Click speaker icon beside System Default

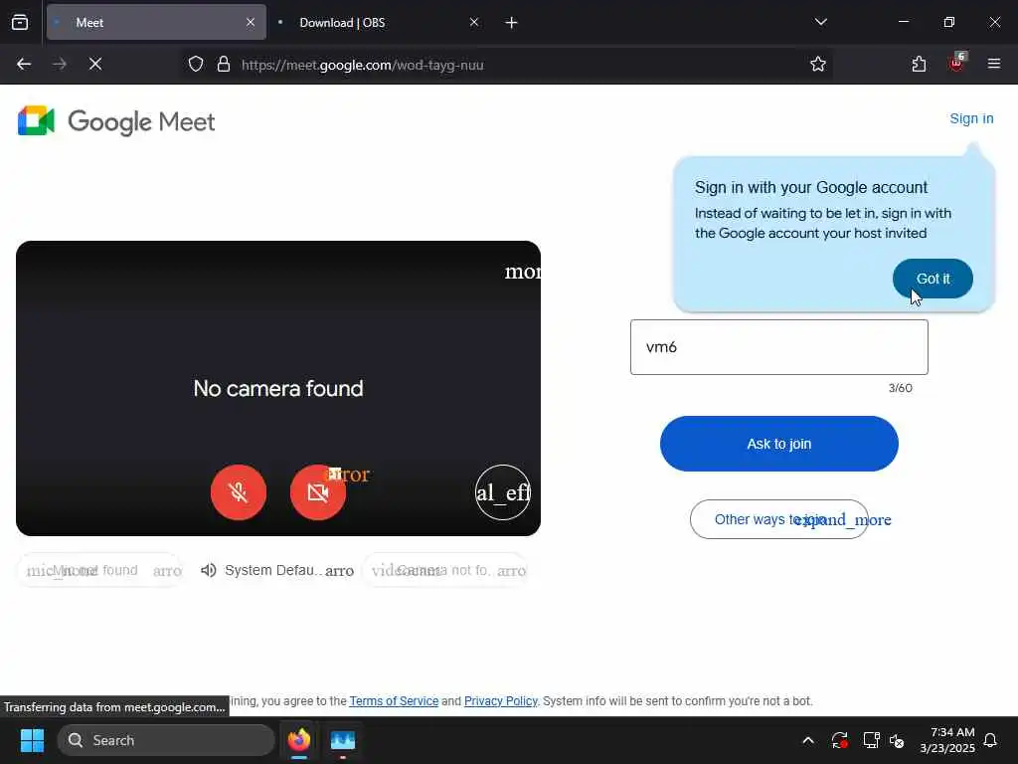click(x=209, y=570)
